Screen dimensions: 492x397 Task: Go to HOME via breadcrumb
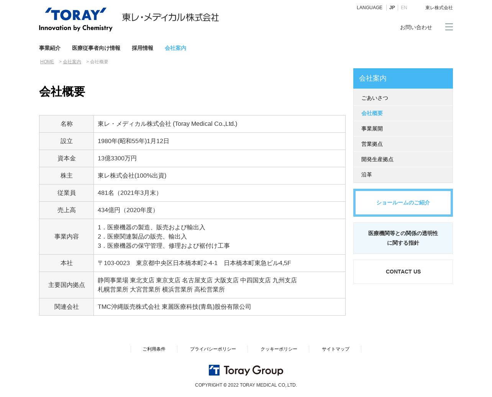47,62
